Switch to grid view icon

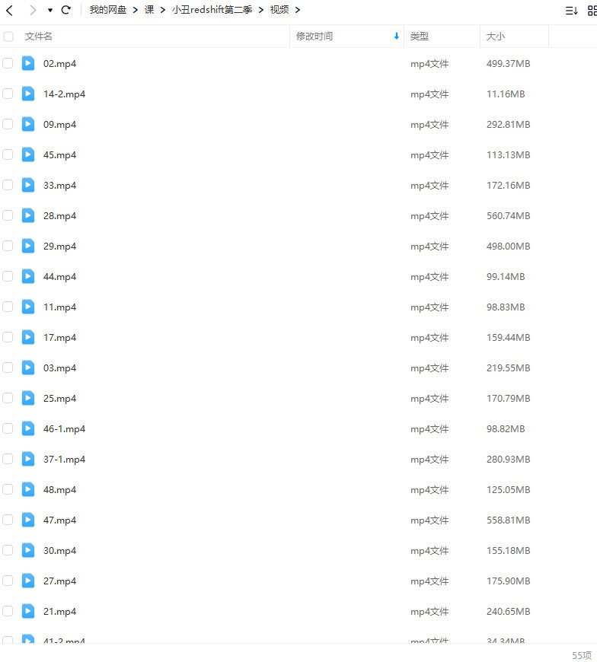pos(592,11)
